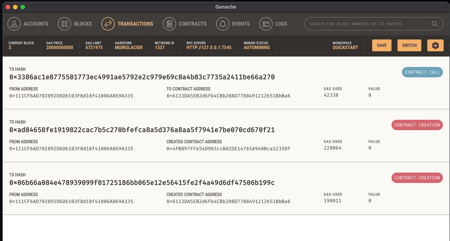Click the network ID value 1337
Image resolution: width=450 pixels, height=241 pixels.
tap(160, 47)
